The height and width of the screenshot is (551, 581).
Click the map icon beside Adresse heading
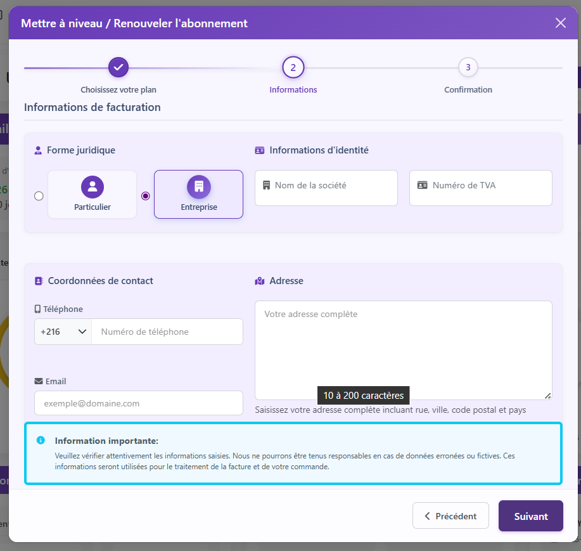pyautogui.click(x=260, y=281)
